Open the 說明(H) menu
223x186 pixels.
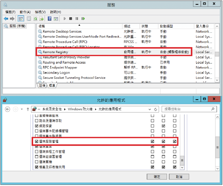coord(56,12)
